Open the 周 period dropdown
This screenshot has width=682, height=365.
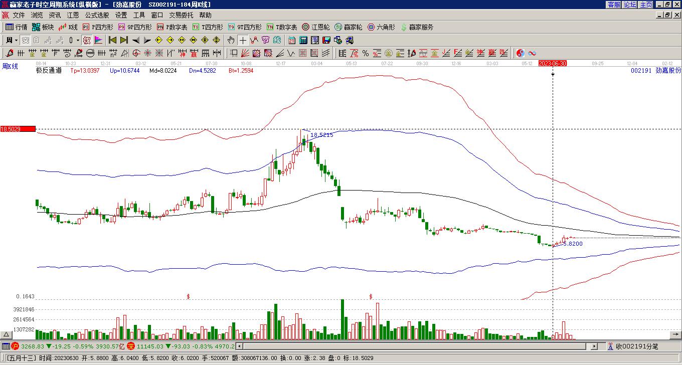coord(12,40)
